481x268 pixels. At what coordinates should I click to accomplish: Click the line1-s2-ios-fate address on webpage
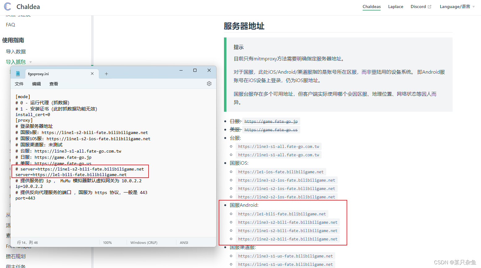pyautogui.click(x=287, y=188)
